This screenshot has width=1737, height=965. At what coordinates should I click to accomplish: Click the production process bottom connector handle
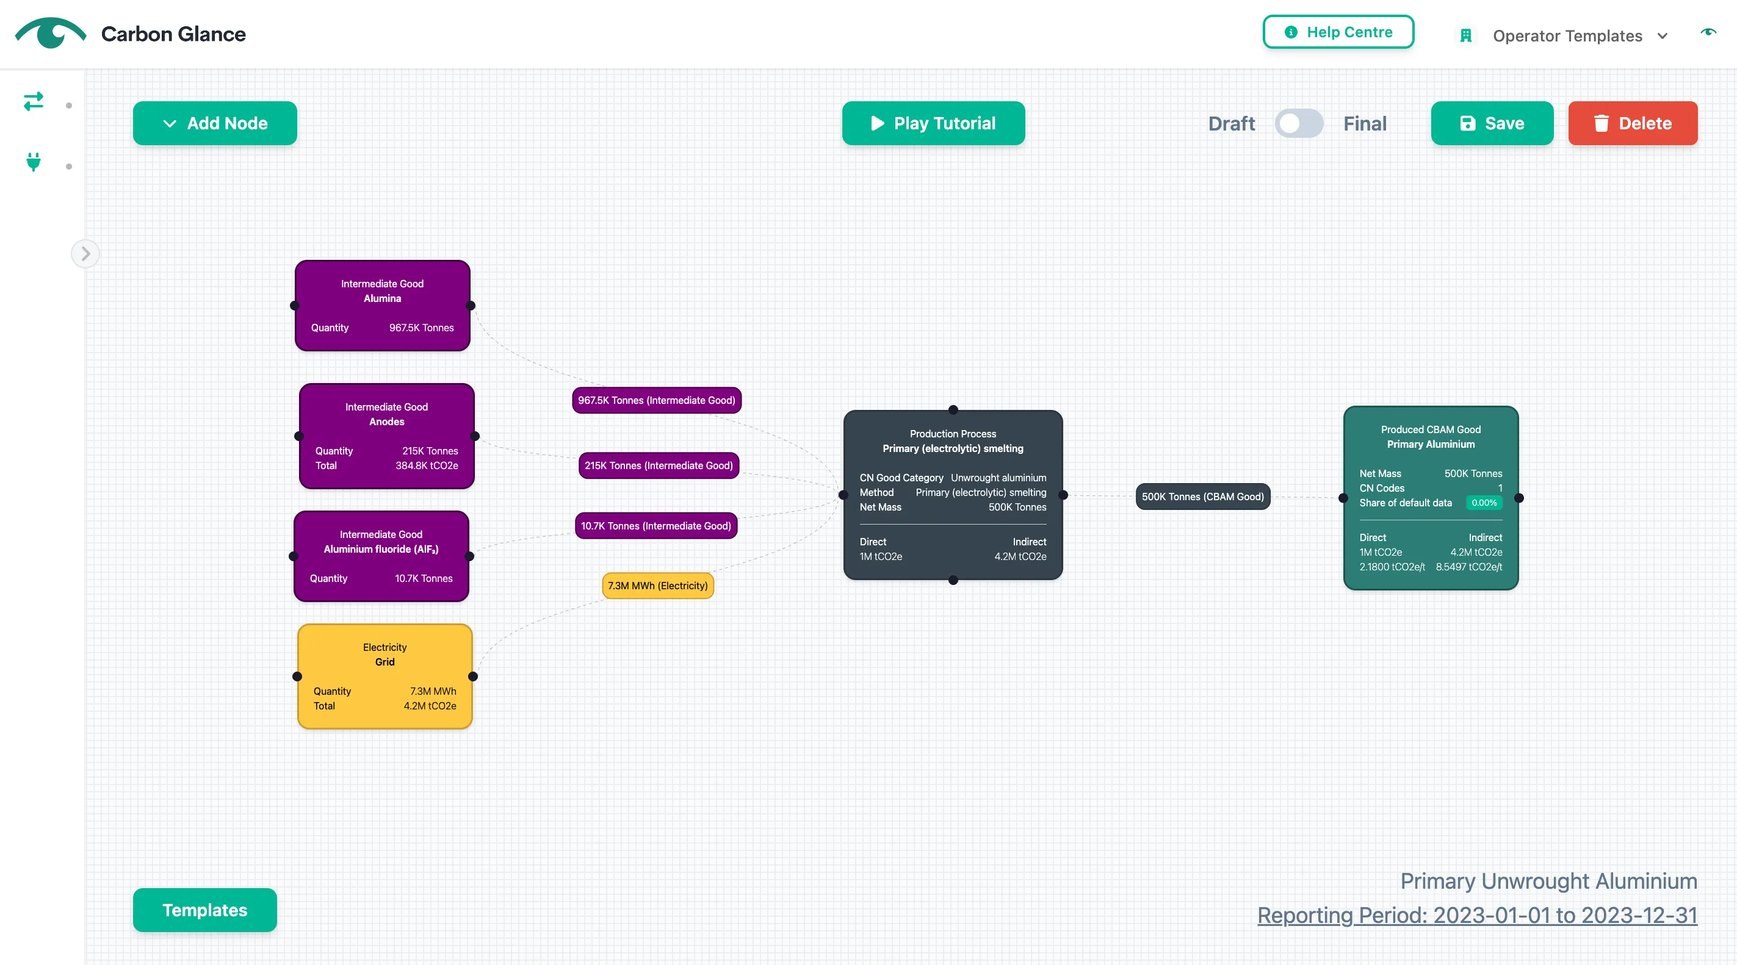click(x=953, y=580)
